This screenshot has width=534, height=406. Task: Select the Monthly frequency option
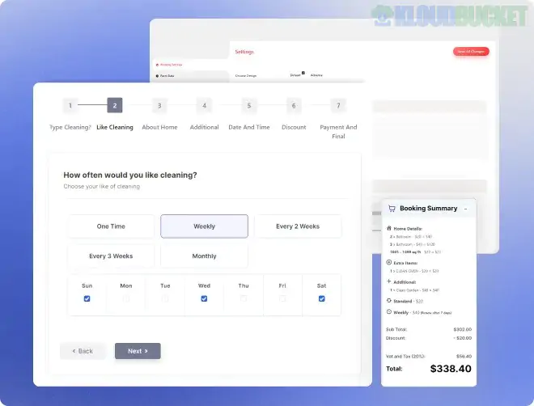205,256
